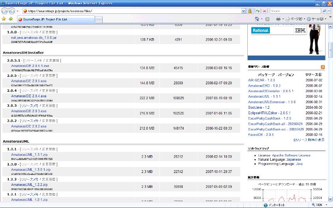This screenshot has height=208, width=333.
Task: Open ExcelPettyCashBook-src - 20050429 release
Action: pos(276,129)
